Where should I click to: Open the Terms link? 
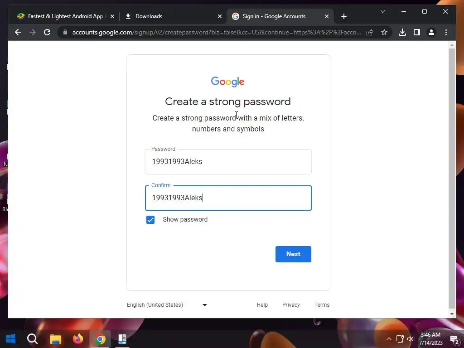pyautogui.click(x=322, y=305)
